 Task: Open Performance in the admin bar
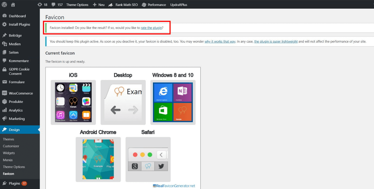pyautogui.click(x=154, y=5)
